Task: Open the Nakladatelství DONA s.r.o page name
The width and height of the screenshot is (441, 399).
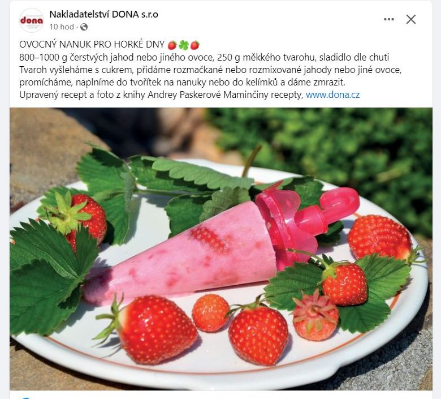Action: coord(104,14)
